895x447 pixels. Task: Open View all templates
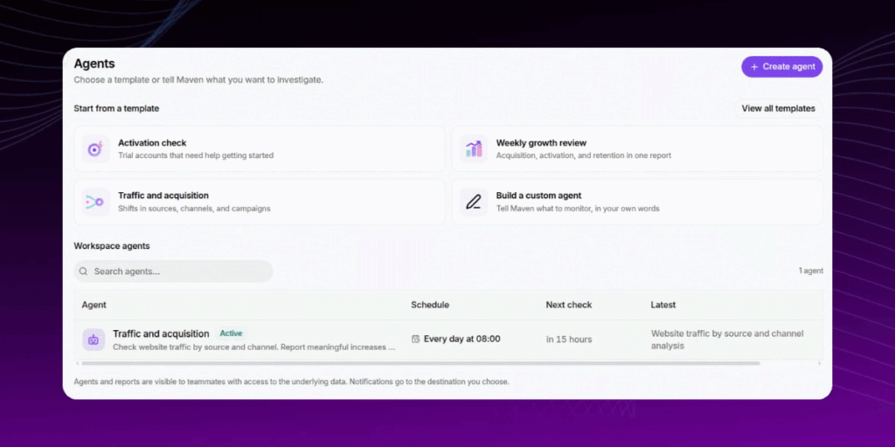778,108
